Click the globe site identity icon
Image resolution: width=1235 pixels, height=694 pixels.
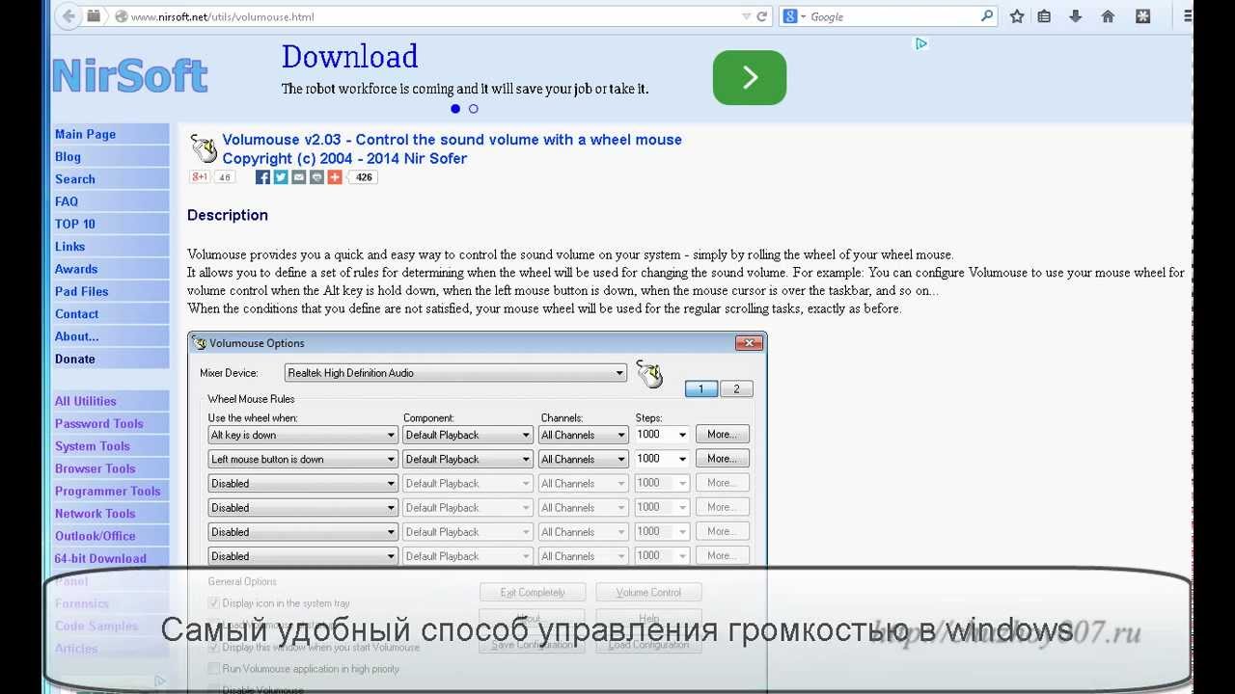[x=122, y=16]
